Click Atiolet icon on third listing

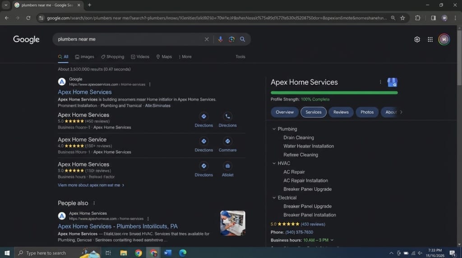(227, 166)
